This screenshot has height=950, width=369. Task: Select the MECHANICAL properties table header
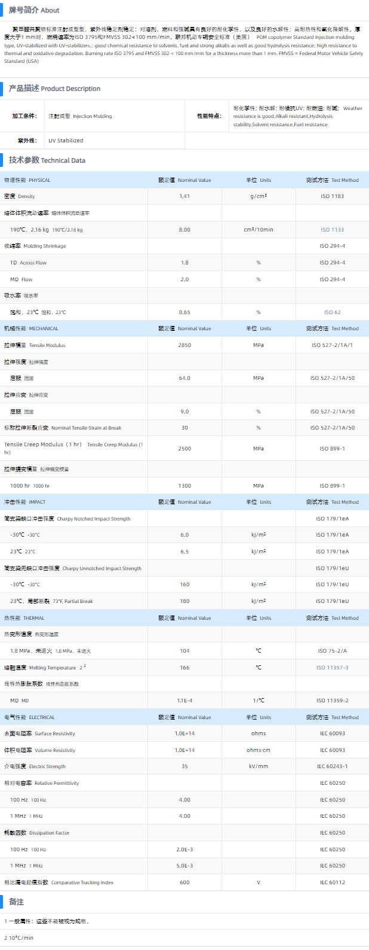pos(31,328)
